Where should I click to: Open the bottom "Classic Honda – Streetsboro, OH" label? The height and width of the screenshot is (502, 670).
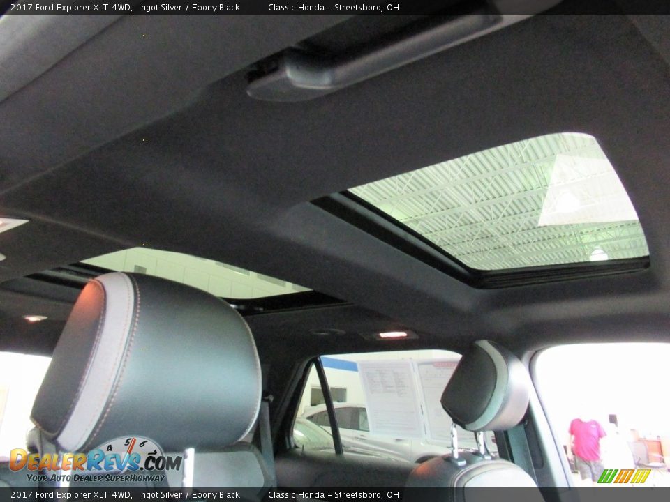click(333, 495)
